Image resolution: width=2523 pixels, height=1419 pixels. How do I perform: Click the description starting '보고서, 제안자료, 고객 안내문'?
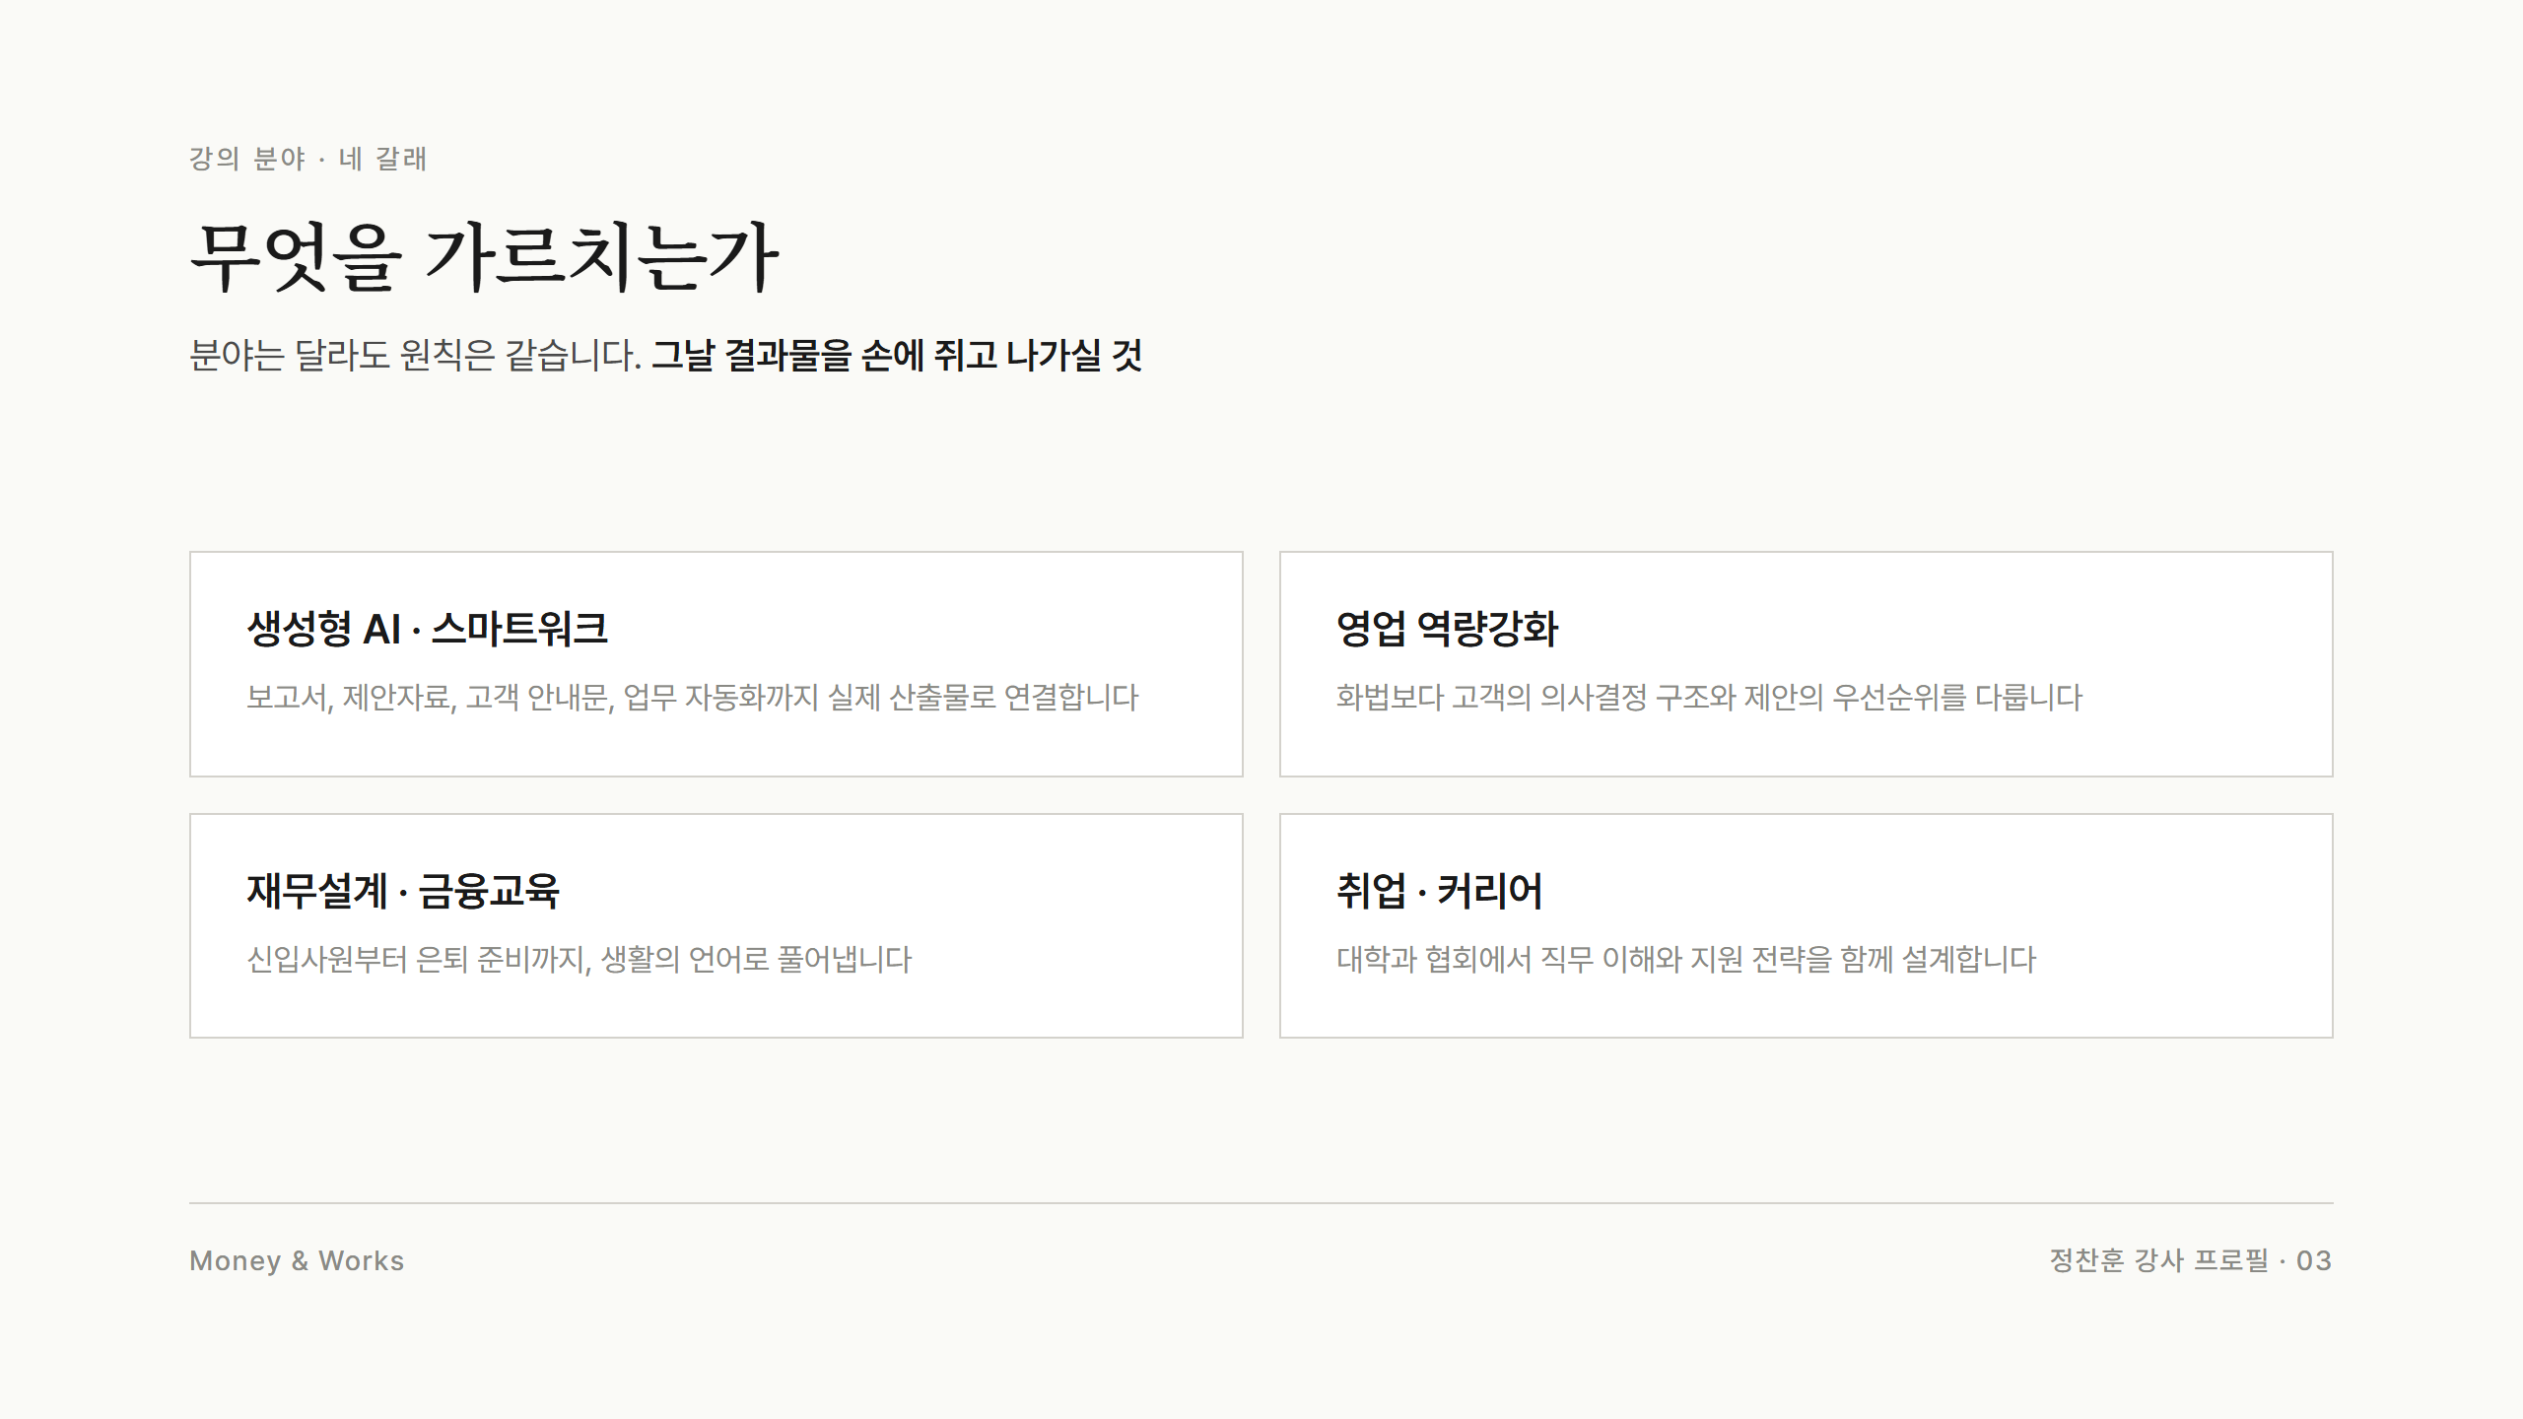692,698
